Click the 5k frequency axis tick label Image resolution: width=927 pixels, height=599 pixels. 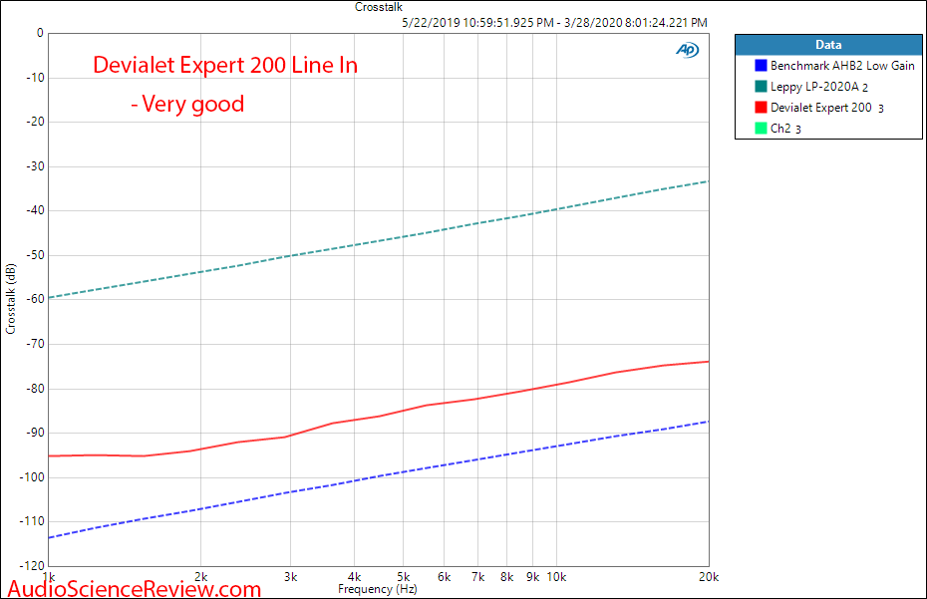[404, 577]
